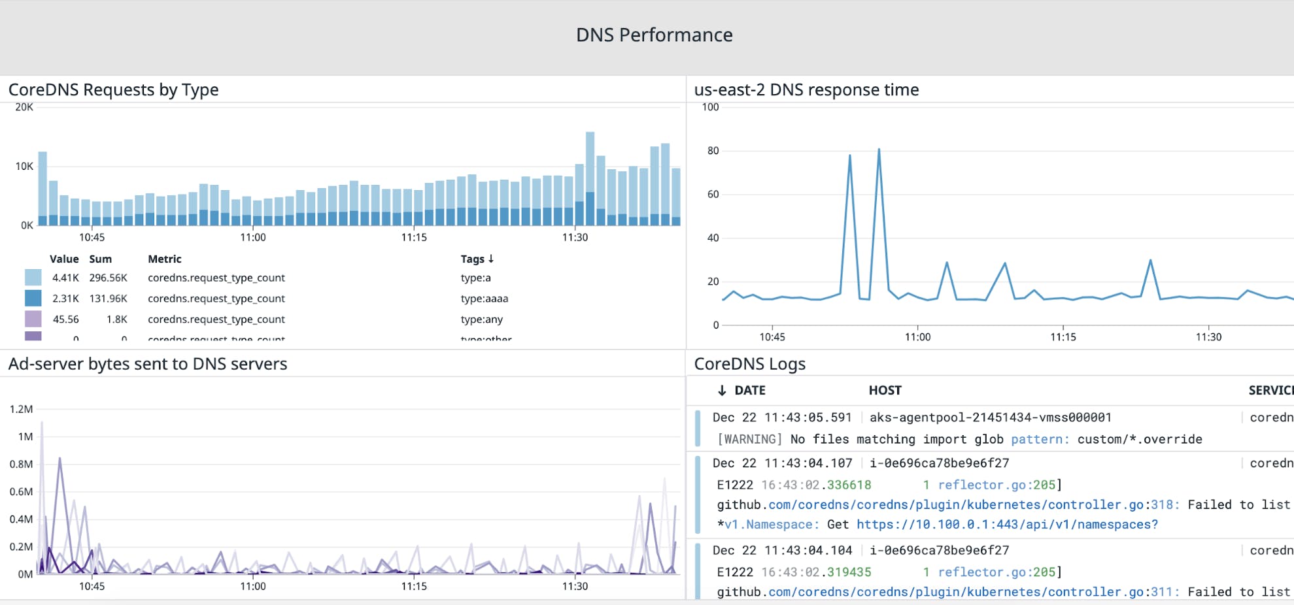Click the Ad-server bytes sent to DNS servers title
This screenshot has height=605, width=1294.
(x=147, y=364)
